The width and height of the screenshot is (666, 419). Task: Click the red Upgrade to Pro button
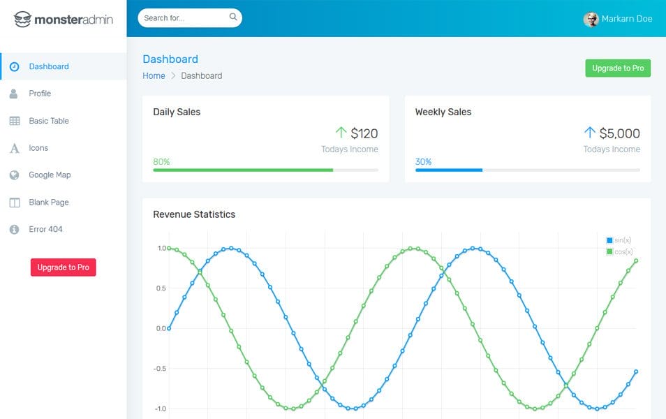pos(63,267)
